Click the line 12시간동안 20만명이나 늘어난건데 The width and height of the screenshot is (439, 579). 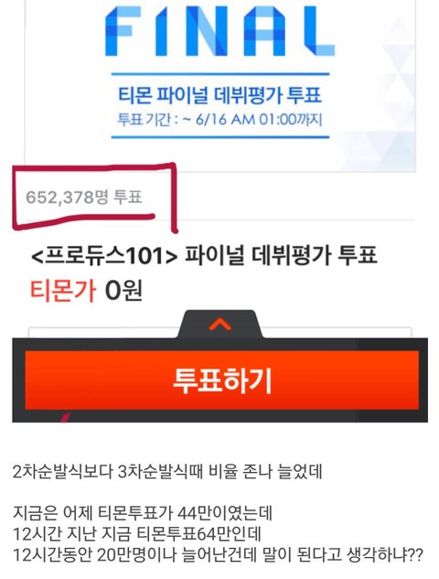218,554
